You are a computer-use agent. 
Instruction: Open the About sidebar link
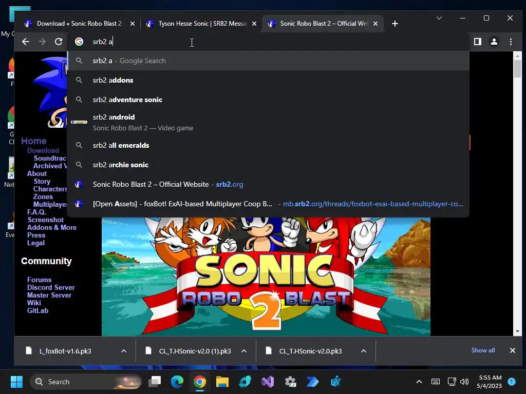[37, 173]
